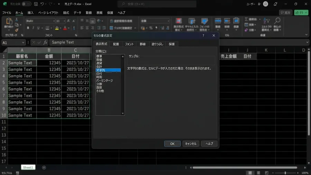311x175 pixels.
Task: Collapse the ribbon with the chevron
Action: [307, 35]
